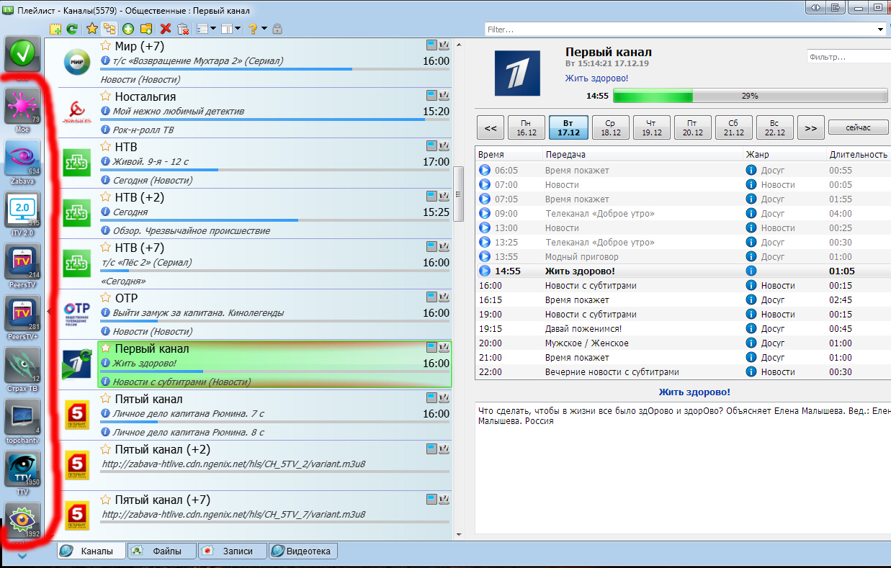891x568 pixels.
Task: Expand the top Filter dropdown arrow
Action: coord(882,30)
